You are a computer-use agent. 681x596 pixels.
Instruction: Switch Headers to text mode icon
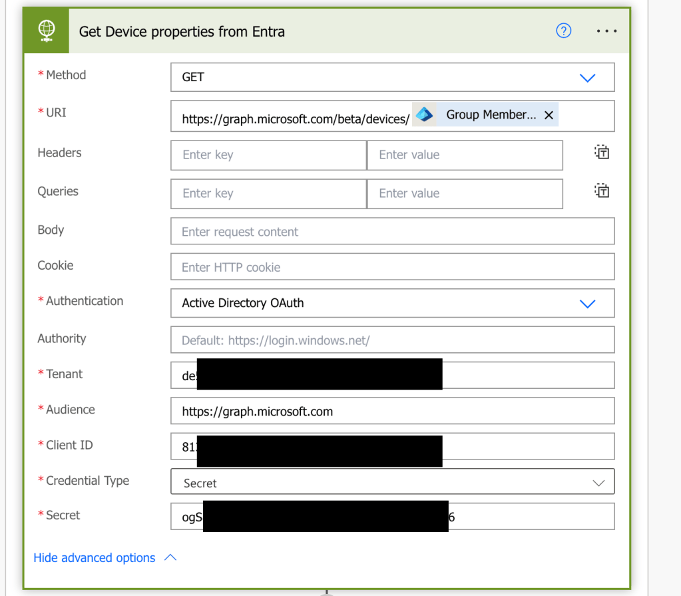601,152
